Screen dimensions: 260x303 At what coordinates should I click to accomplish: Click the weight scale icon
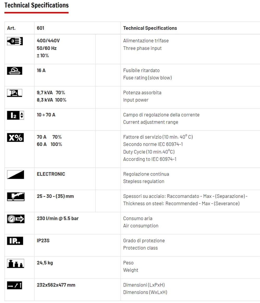coord(15,263)
